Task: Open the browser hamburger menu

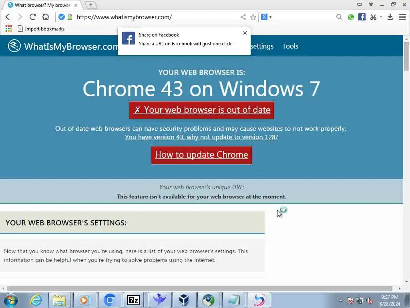Action: (402, 17)
